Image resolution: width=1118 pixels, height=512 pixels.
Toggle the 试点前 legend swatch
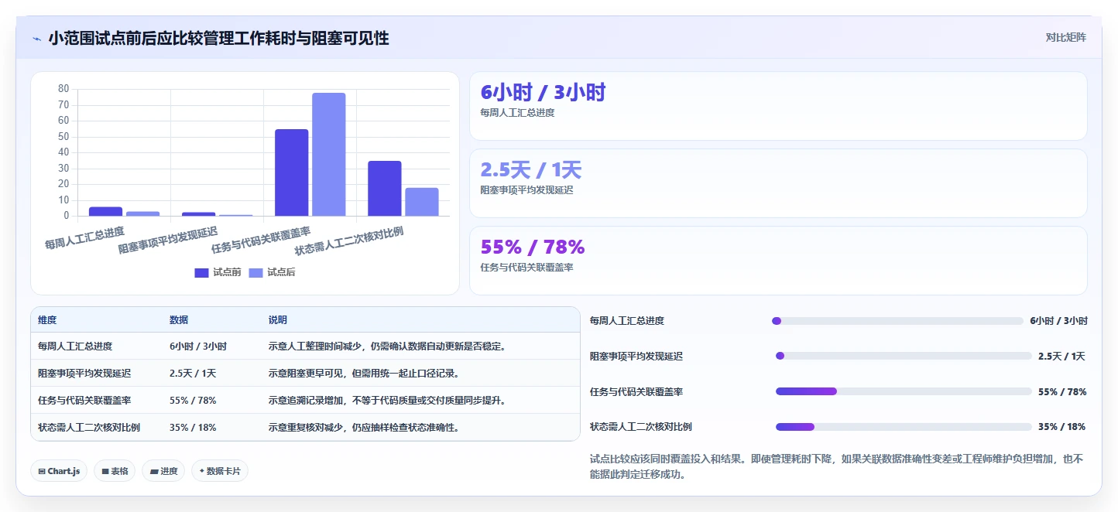coord(201,272)
